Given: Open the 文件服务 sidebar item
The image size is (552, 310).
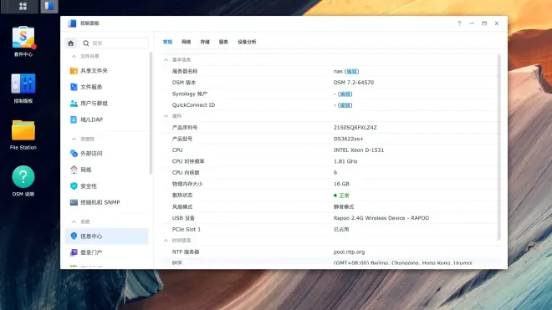Looking at the screenshot, I should pos(107,87).
